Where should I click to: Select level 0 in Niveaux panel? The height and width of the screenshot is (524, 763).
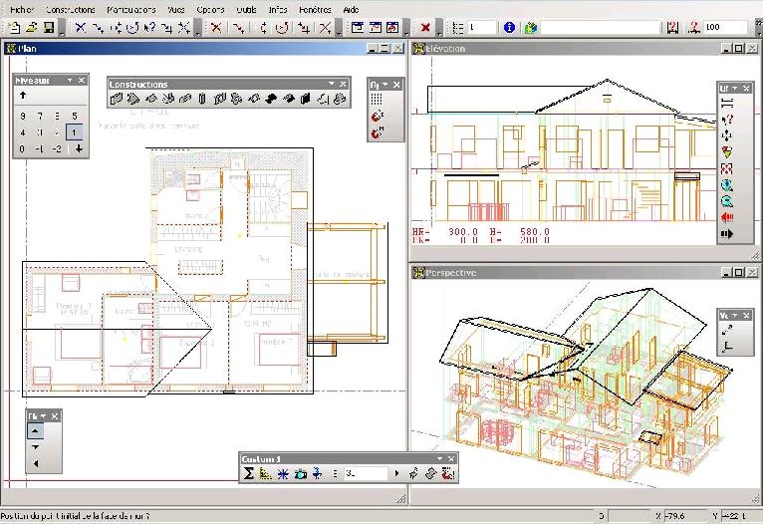click(x=22, y=148)
